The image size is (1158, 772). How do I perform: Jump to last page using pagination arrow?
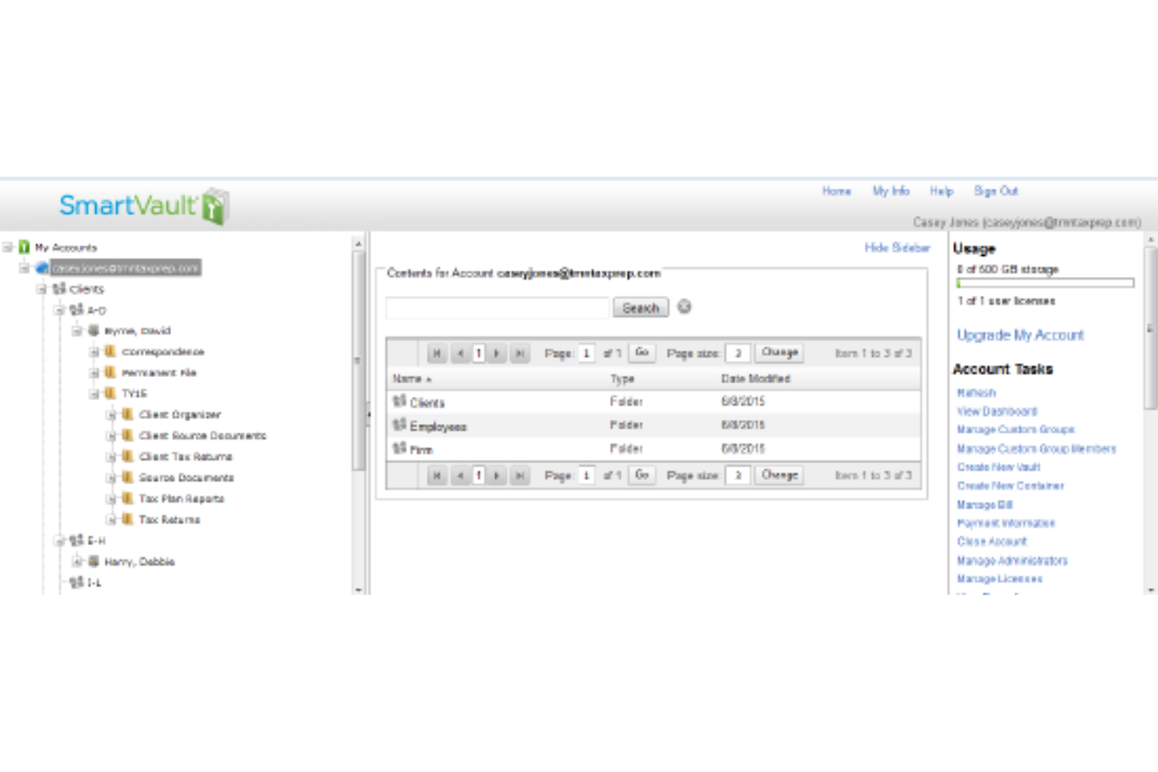point(520,352)
